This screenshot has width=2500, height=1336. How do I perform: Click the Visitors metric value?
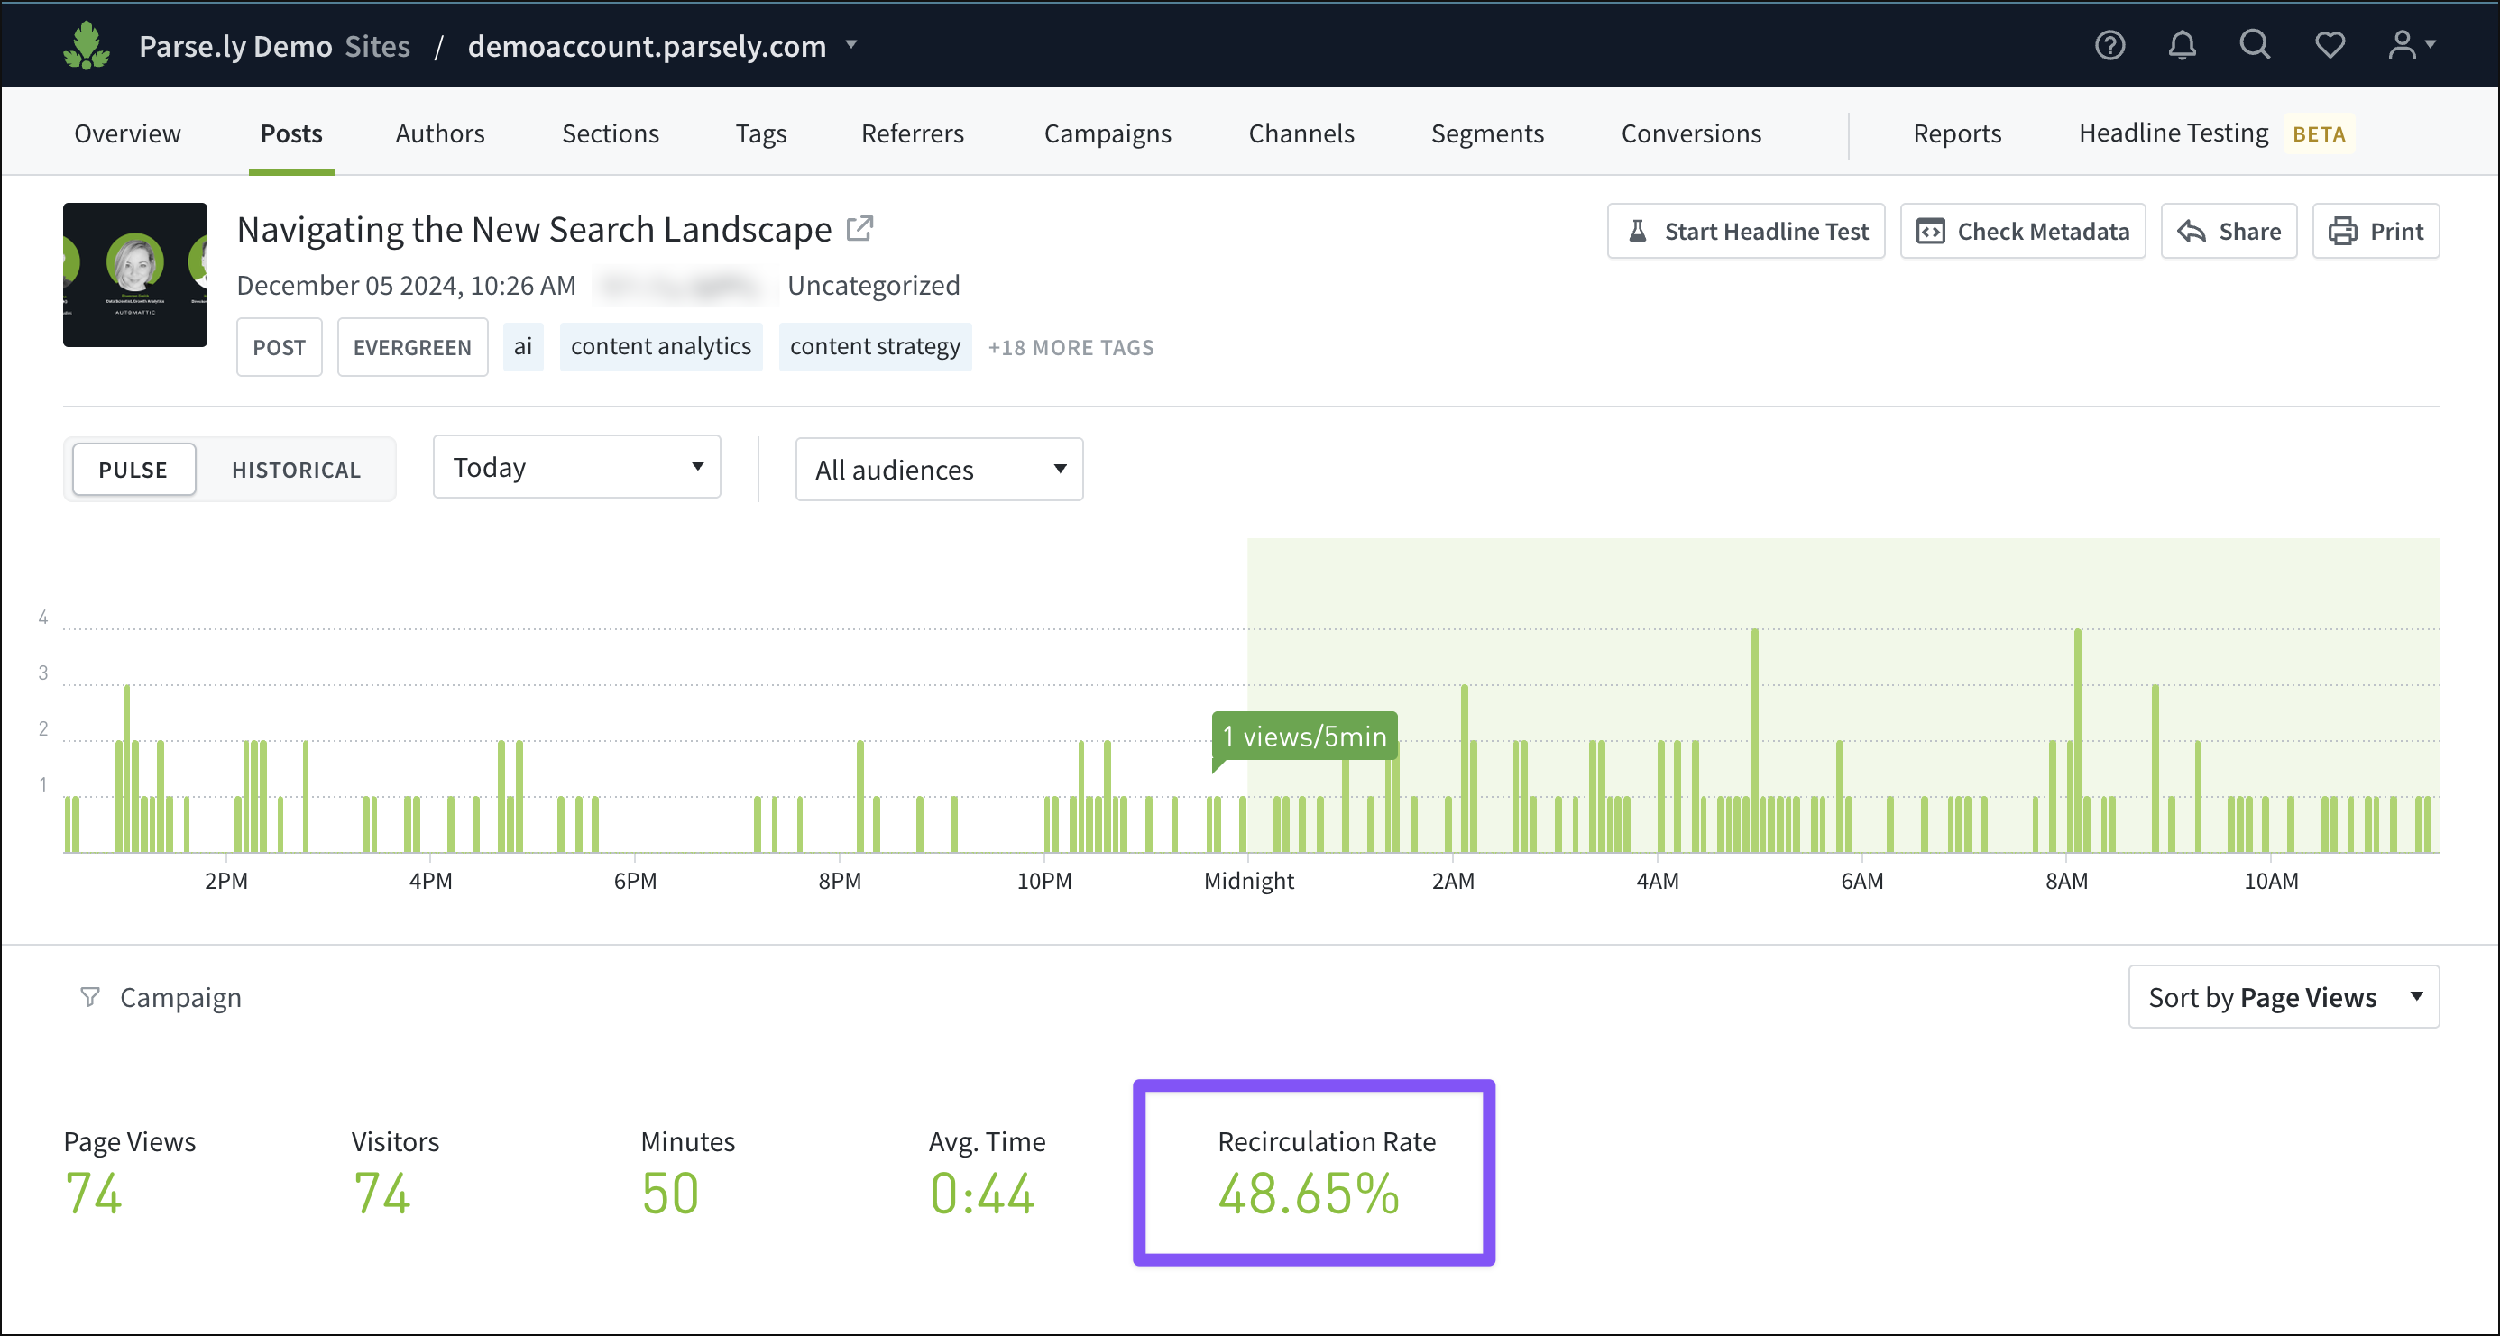381,1194
